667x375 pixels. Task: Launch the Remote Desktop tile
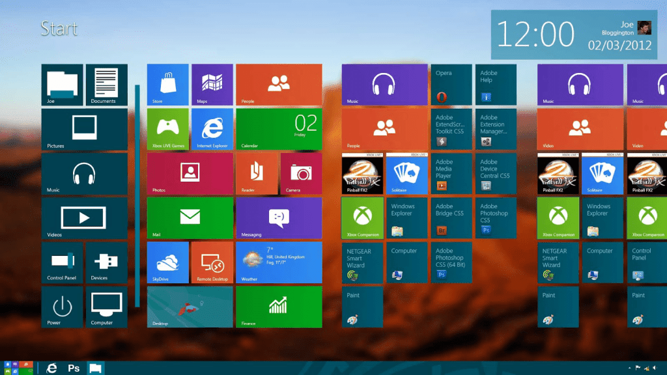point(212,262)
